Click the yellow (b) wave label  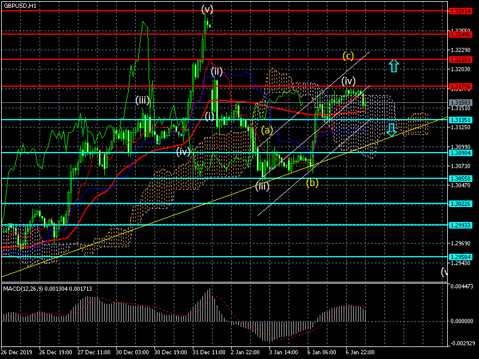[x=312, y=183]
